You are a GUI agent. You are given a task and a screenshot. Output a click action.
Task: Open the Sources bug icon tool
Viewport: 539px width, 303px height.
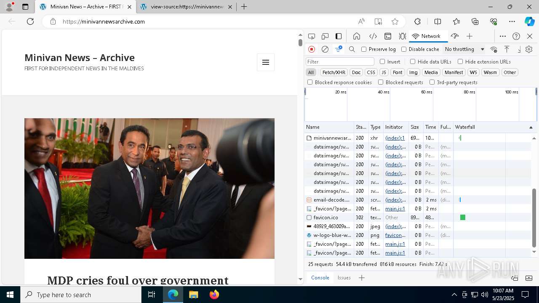tap(403, 36)
